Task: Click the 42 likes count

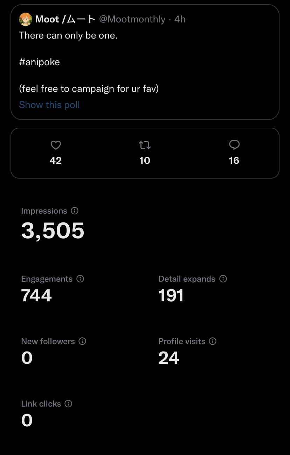Action: click(x=56, y=161)
